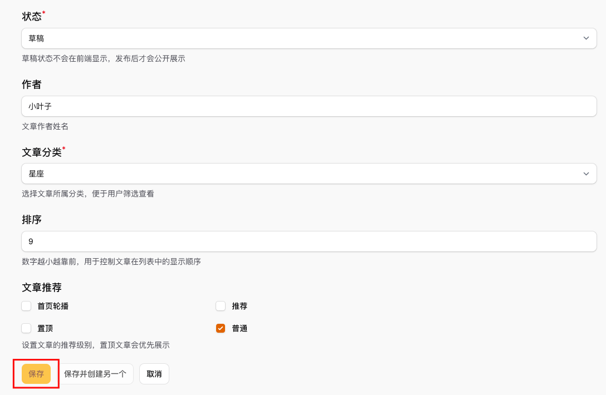
Task: Click 保存并创建另一个 button
Action: click(x=95, y=374)
